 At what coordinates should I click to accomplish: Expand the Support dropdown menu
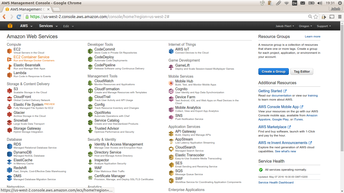[324, 26]
